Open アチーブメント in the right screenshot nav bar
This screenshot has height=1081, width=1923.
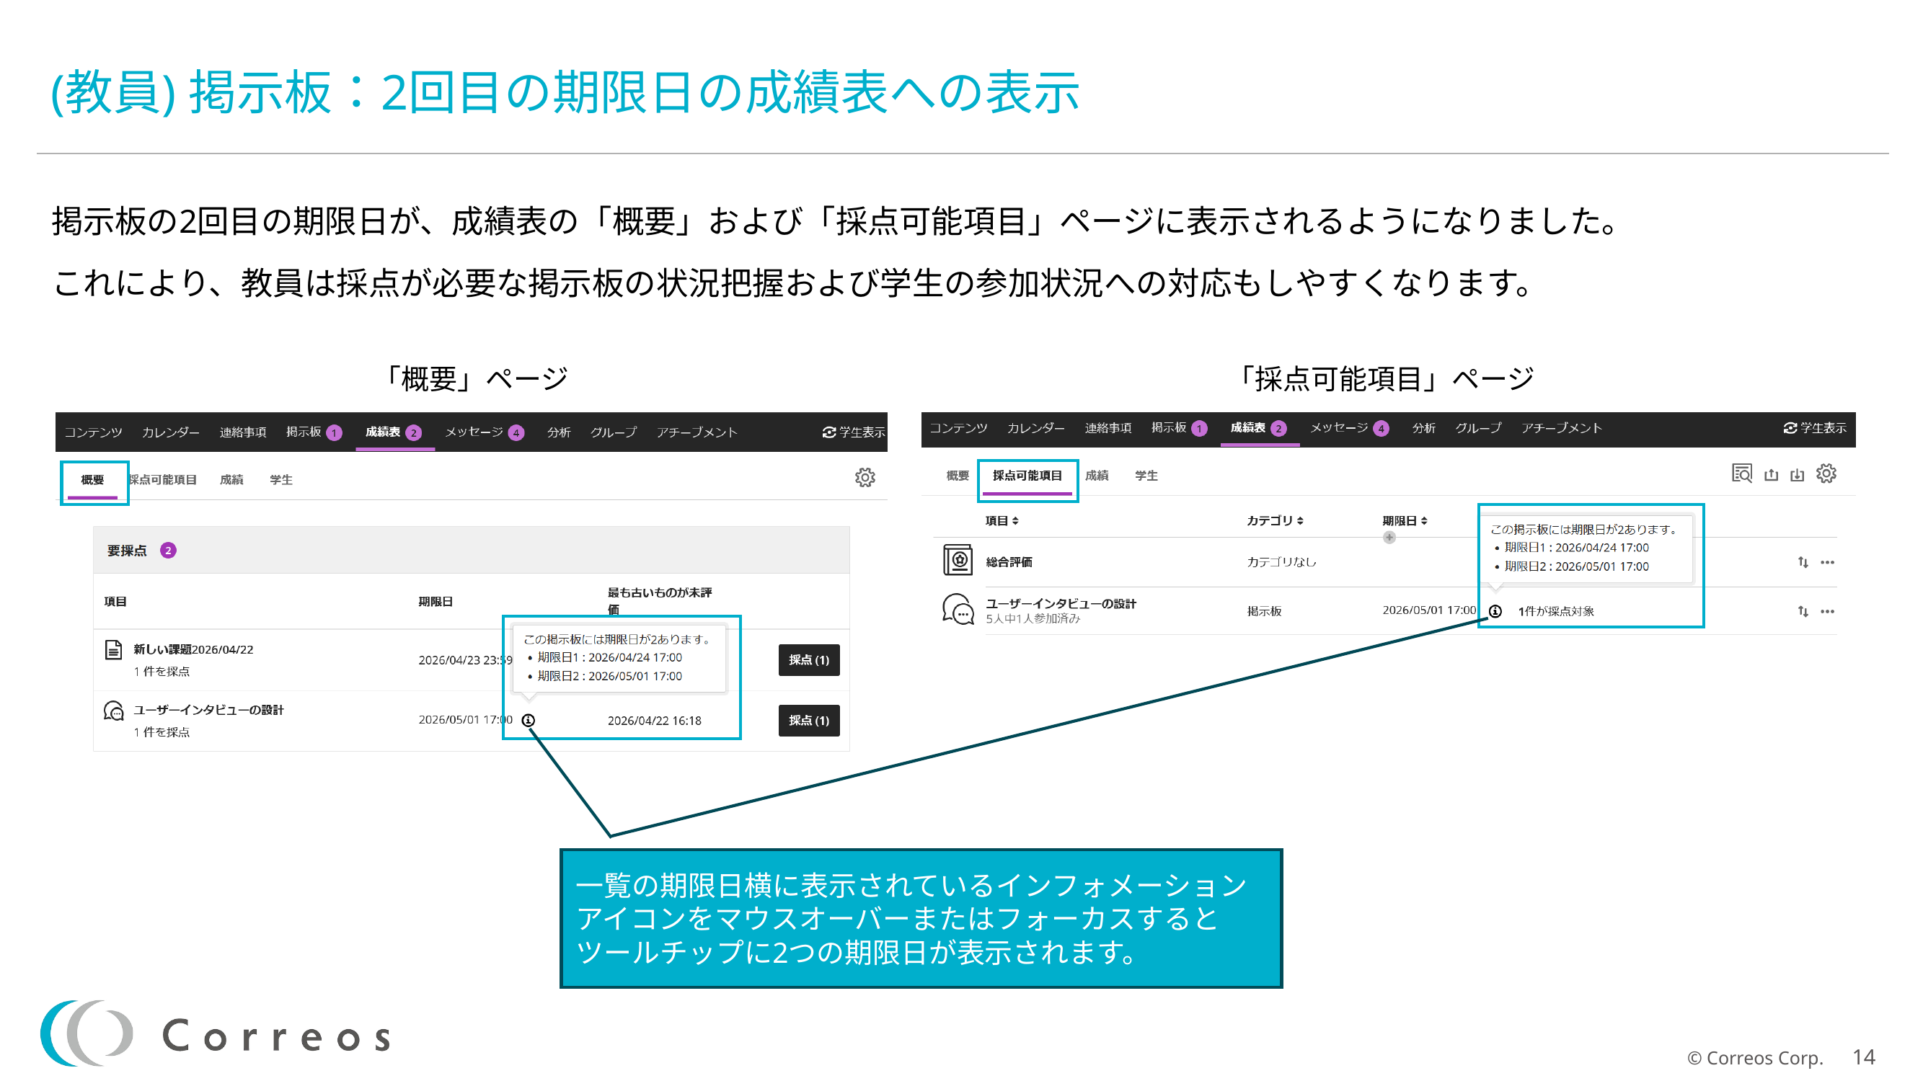[x=1562, y=427]
